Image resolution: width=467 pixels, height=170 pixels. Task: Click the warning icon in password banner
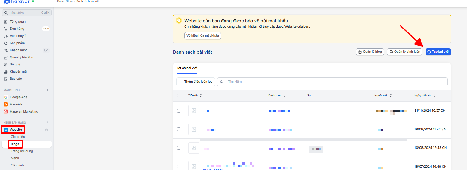(179, 21)
